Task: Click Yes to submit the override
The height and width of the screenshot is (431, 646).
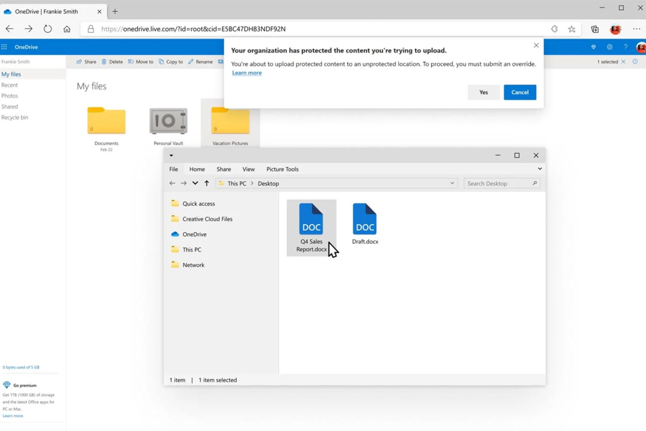Action: 483,92
